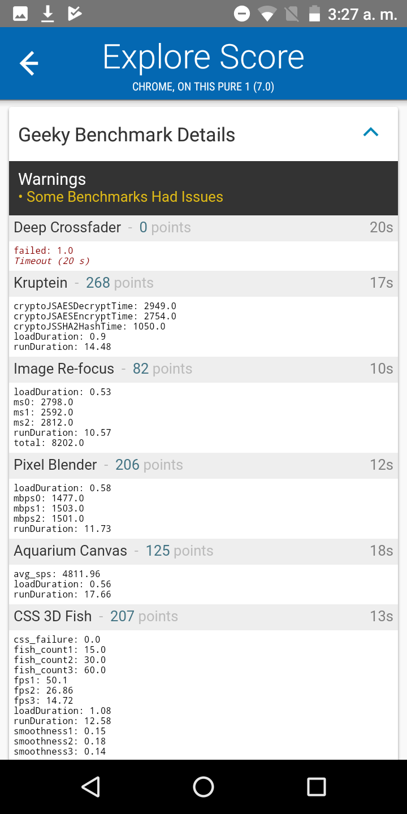The height and width of the screenshot is (814, 407).
Task: Tap the do-not-disturb status icon
Action: pyautogui.click(x=242, y=14)
